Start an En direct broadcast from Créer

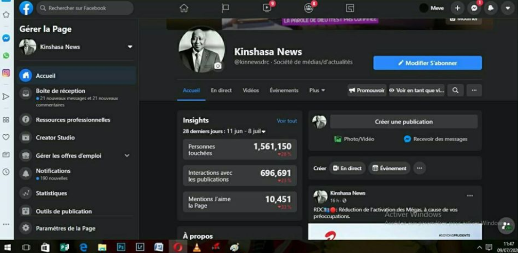tap(347, 168)
